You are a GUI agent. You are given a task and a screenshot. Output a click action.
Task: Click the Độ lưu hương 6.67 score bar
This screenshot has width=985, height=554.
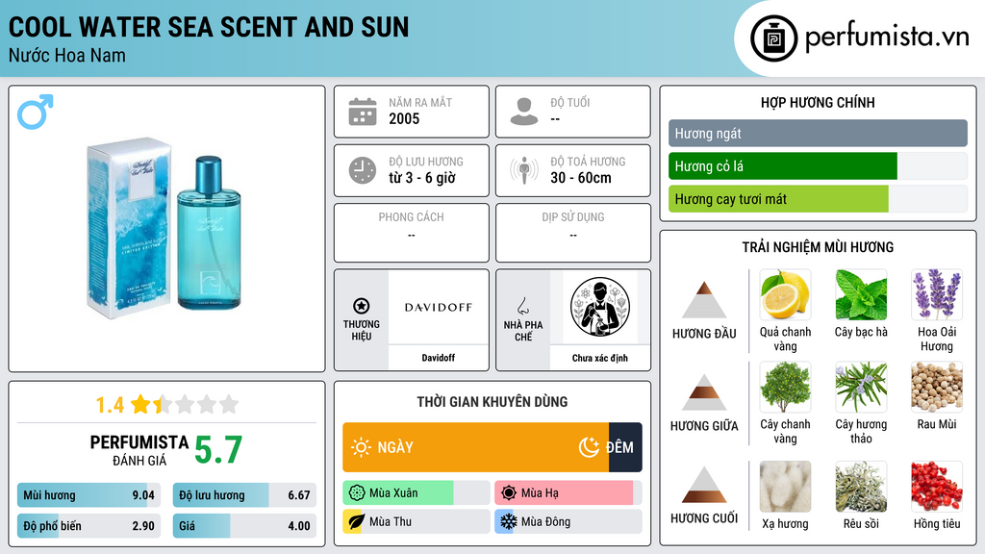244,495
